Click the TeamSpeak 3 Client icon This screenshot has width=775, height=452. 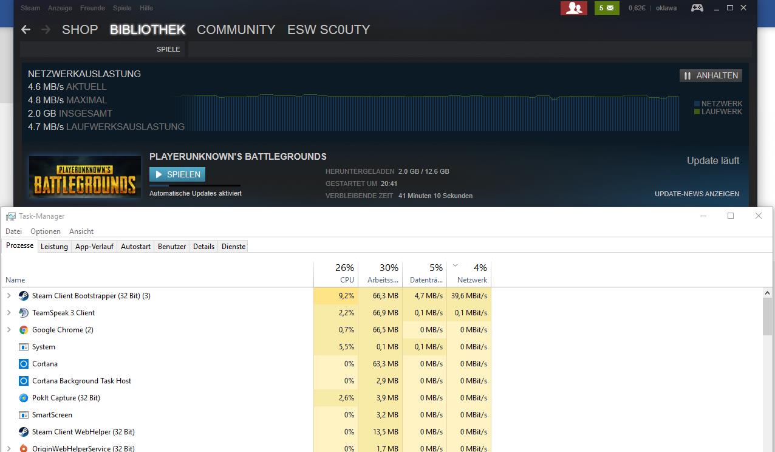(x=24, y=313)
